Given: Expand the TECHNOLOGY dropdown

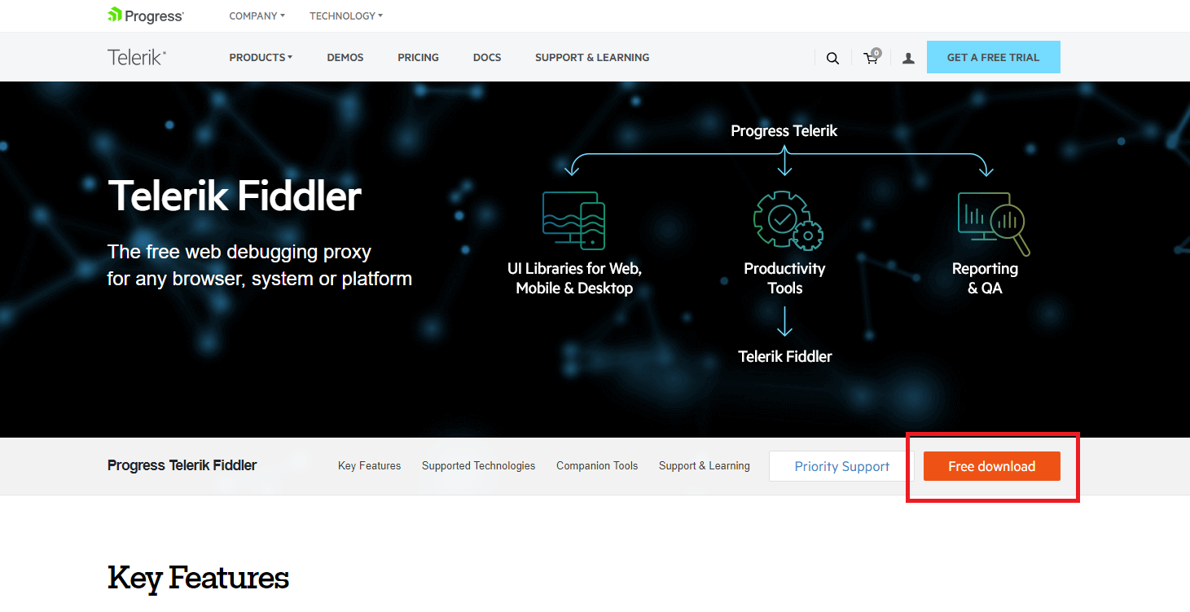Looking at the screenshot, I should [346, 15].
